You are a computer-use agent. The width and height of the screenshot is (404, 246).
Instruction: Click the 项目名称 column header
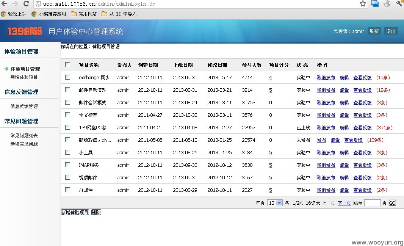(x=89, y=65)
